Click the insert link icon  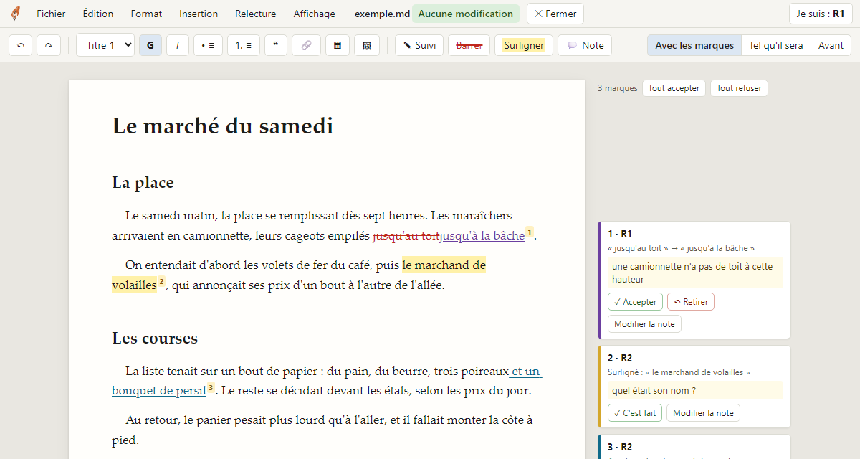(x=306, y=45)
